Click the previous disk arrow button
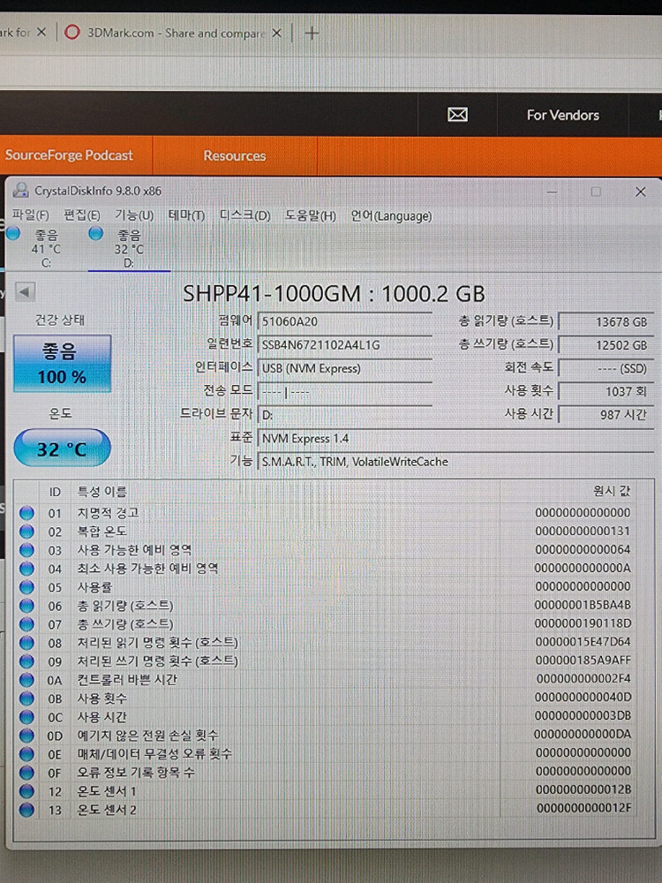The height and width of the screenshot is (883, 662). [x=24, y=292]
